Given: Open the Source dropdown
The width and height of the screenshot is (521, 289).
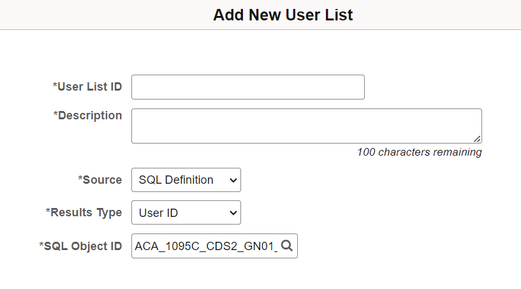Looking at the screenshot, I should pos(186,180).
